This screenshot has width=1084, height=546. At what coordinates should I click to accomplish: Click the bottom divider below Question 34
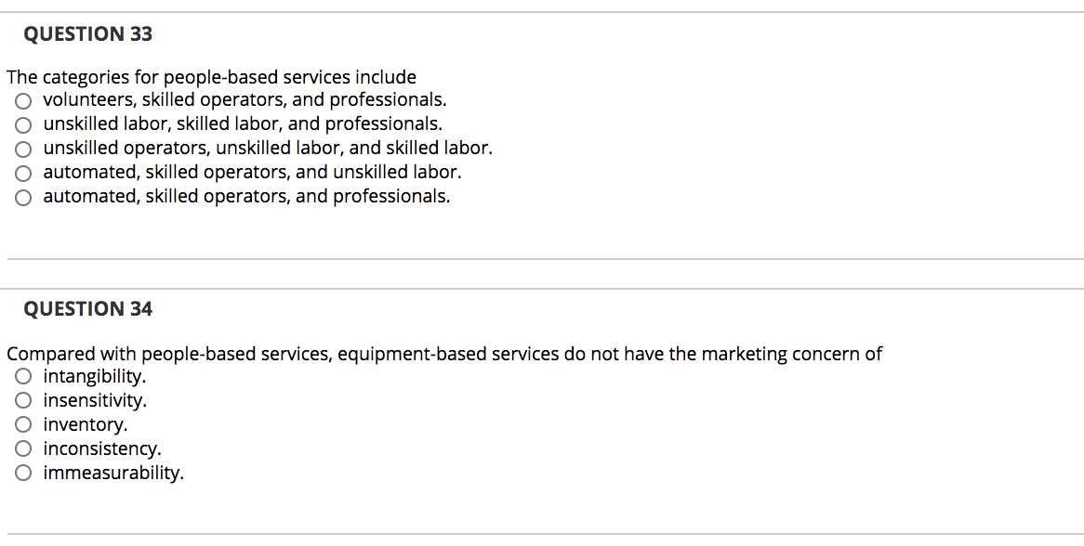[x=542, y=533]
